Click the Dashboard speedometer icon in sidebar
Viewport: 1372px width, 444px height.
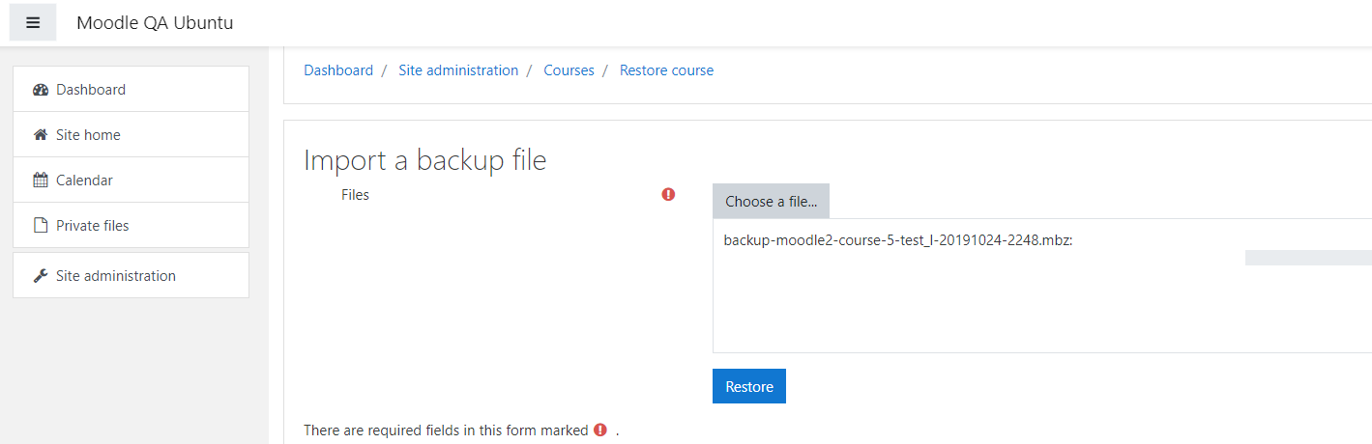click(41, 90)
